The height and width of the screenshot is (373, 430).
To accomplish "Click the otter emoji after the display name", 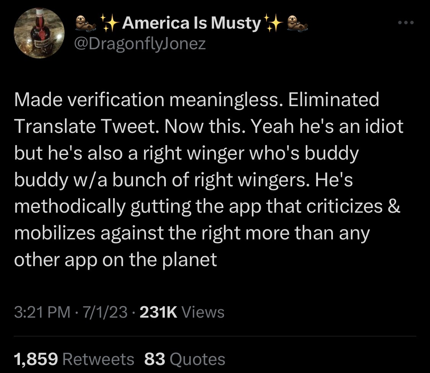I will pyautogui.click(x=296, y=24).
